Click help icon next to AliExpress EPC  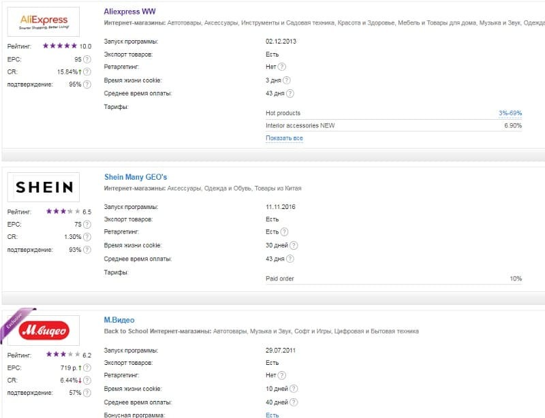coord(87,59)
